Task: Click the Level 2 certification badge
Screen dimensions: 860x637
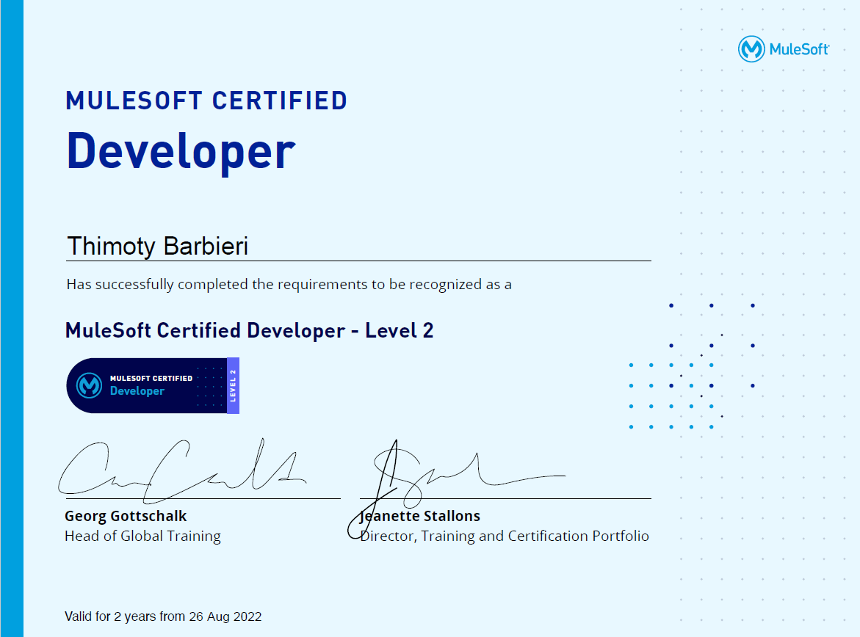Action: tap(152, 385)
